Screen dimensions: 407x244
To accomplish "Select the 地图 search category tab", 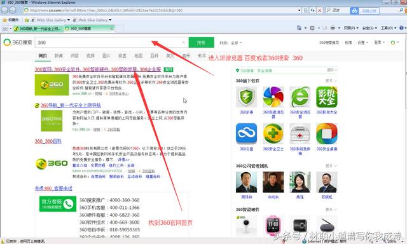I will click(139, 56).
